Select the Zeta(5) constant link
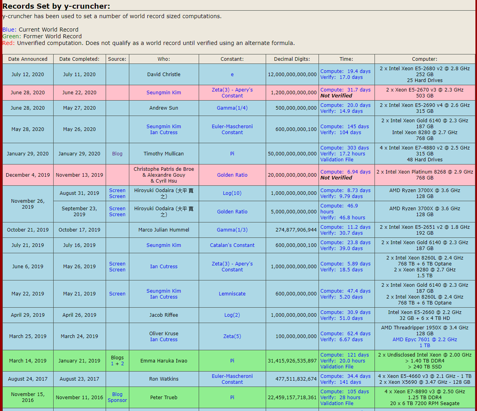Image resolution: width=477 pixels, height=411 pixels. 232,336
